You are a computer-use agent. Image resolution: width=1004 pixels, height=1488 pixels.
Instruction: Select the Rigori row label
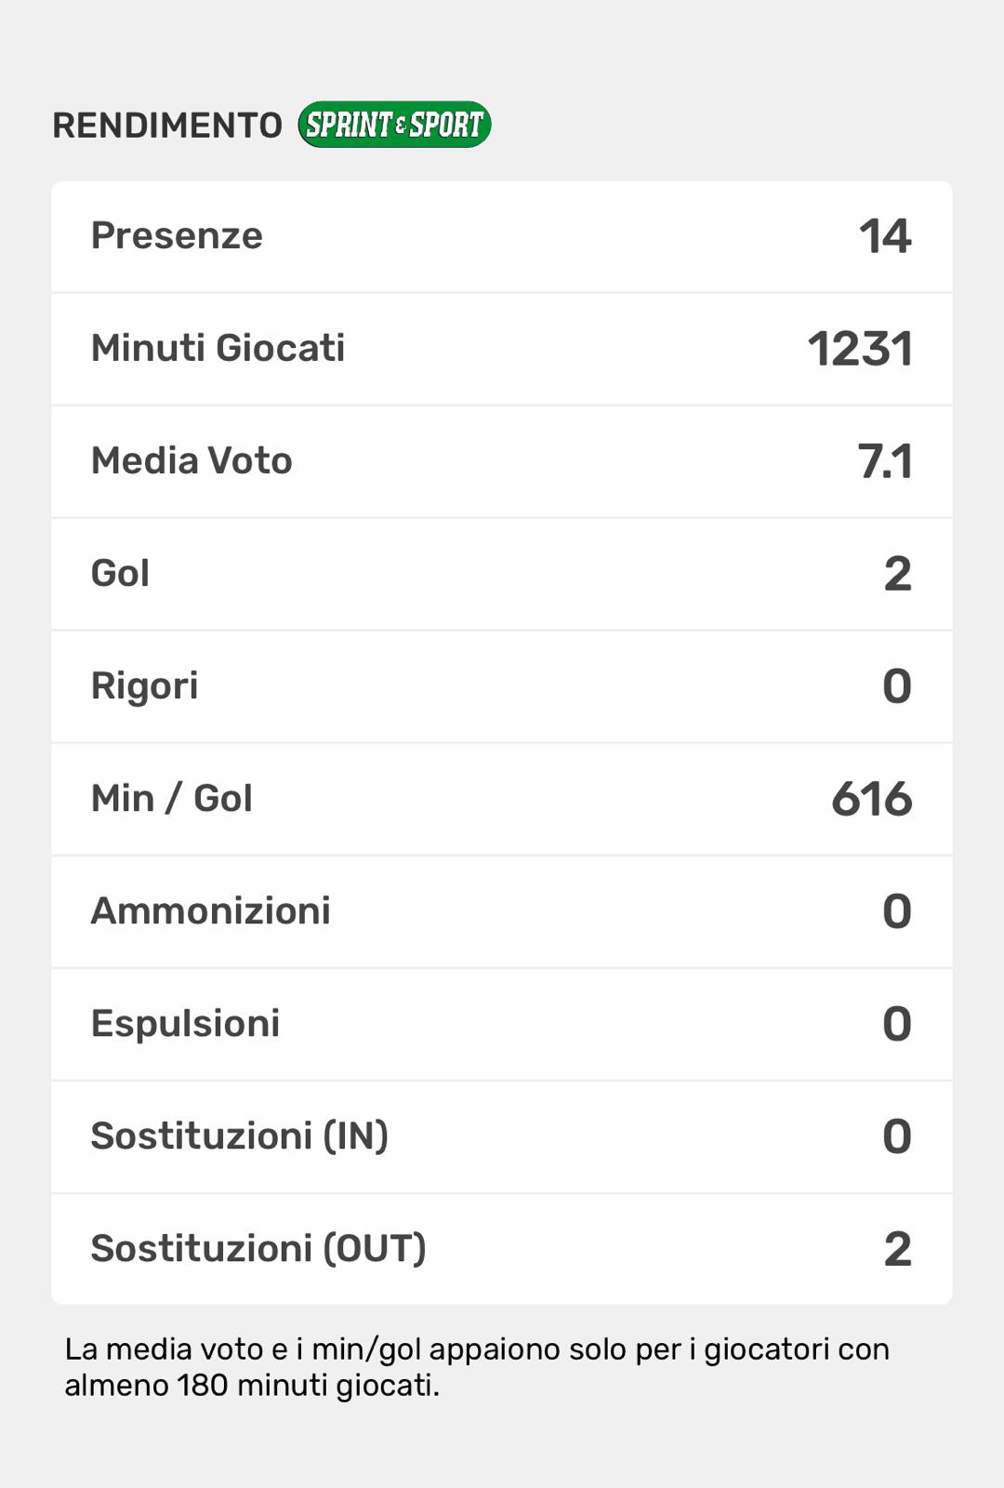(x=144, y=686)
